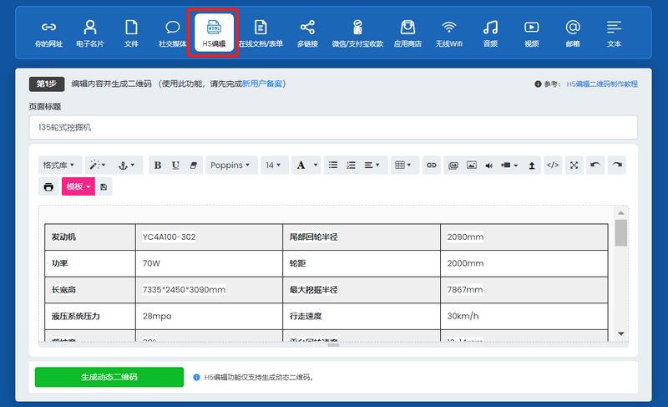668x407 pixels.
Task: Click the green 生成动态二维码 button
Action: (x=109, y=377)
